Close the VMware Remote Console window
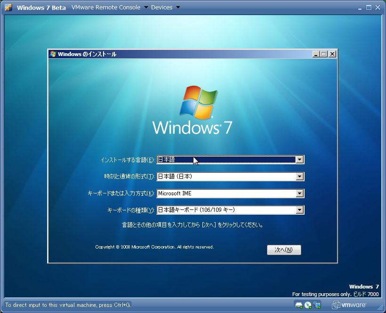The image size is (386, 313). pyautogui.click(x=378, y=8)
